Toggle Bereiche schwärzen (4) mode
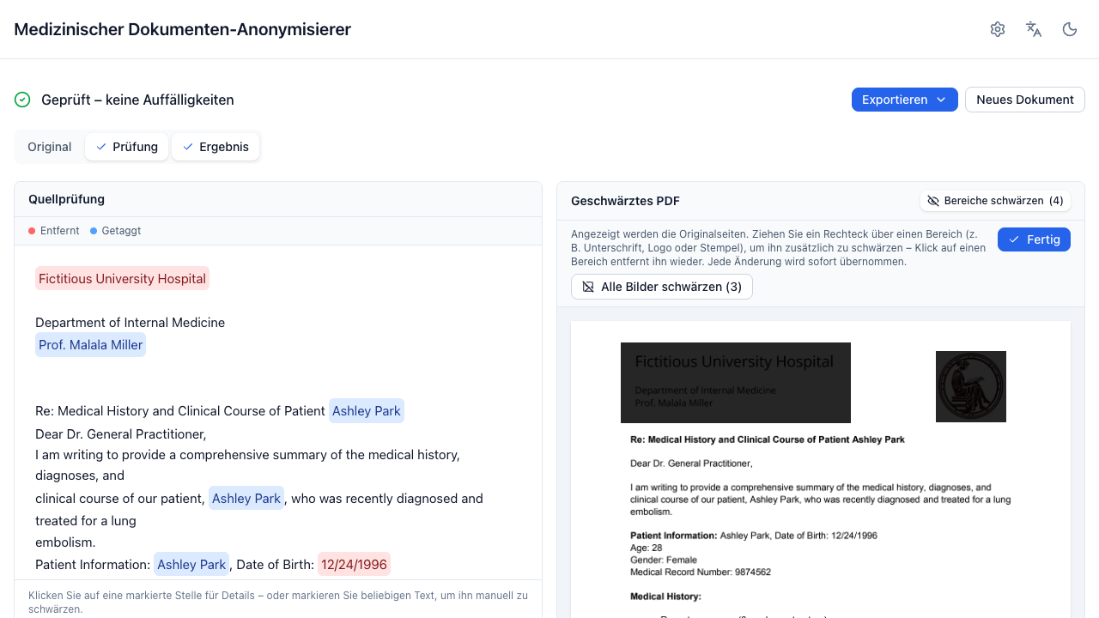Viewport: 1099px width, 618px height. (x=995, y=201)
